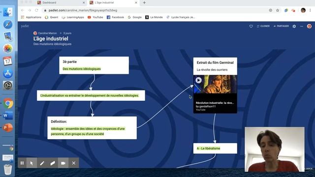Open Finder from the dock

pos(8,12)
